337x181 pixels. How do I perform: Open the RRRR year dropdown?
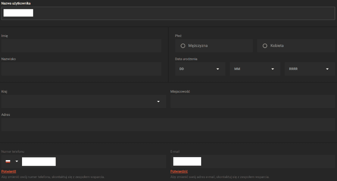point(309,69)
